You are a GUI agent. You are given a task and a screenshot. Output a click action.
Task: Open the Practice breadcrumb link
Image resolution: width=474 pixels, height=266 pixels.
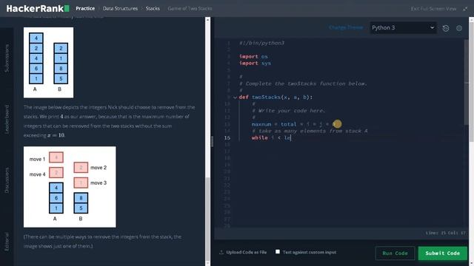point(85,8)
